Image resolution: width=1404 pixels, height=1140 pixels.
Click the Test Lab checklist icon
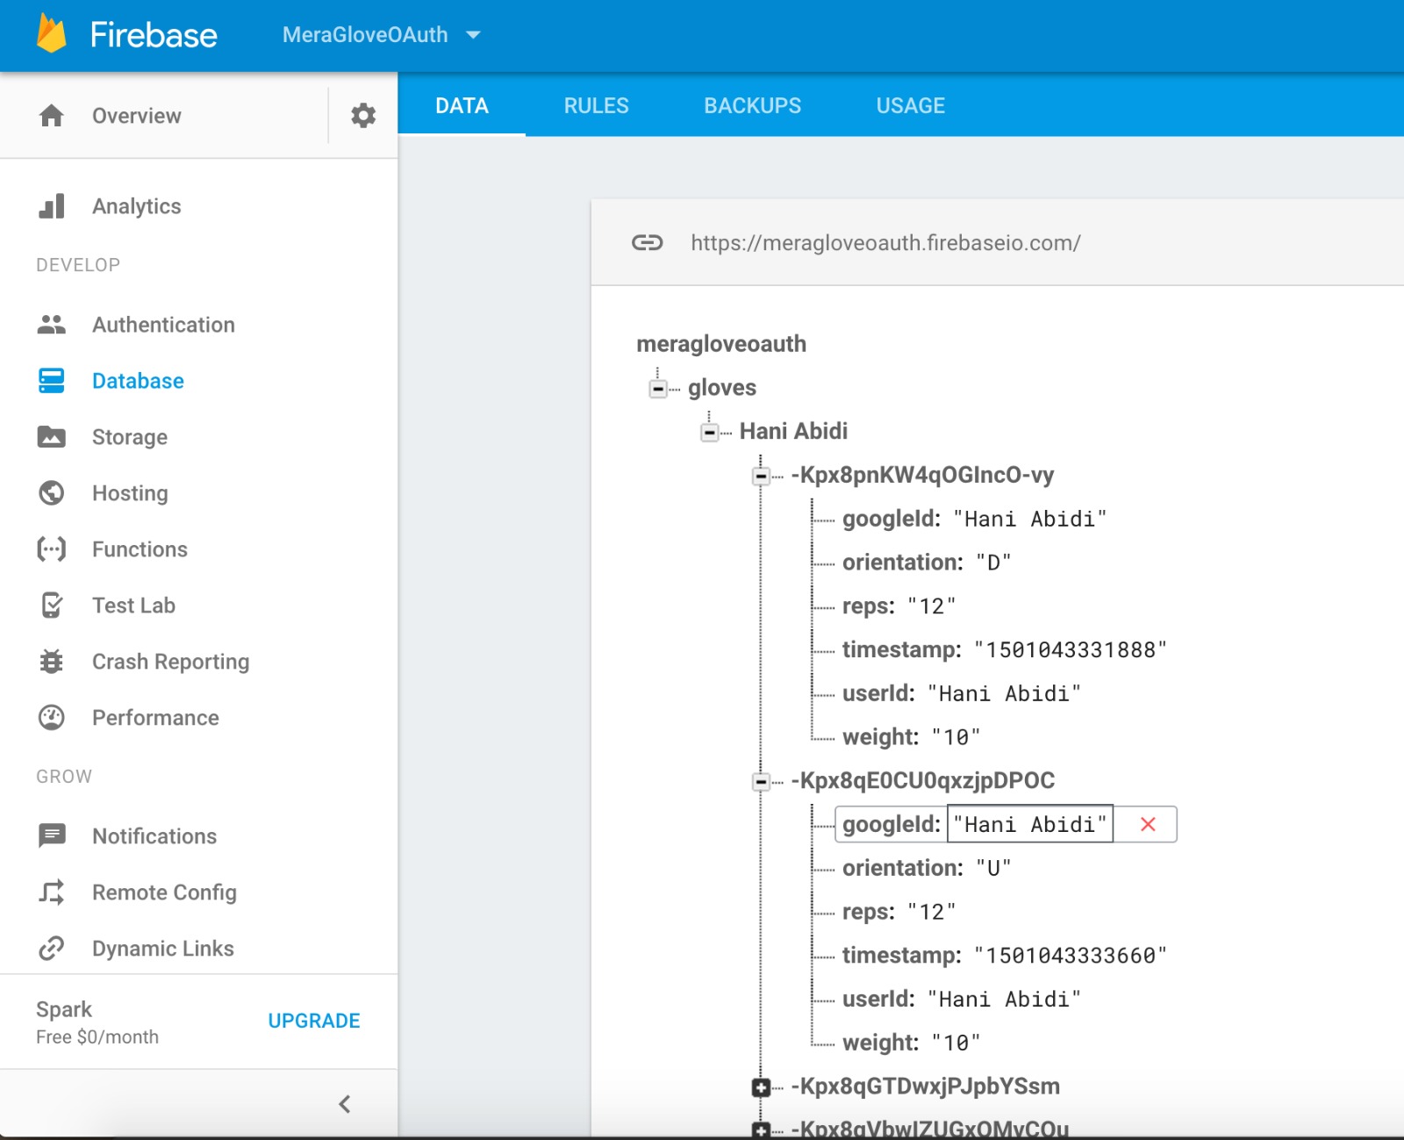(52, 606)
